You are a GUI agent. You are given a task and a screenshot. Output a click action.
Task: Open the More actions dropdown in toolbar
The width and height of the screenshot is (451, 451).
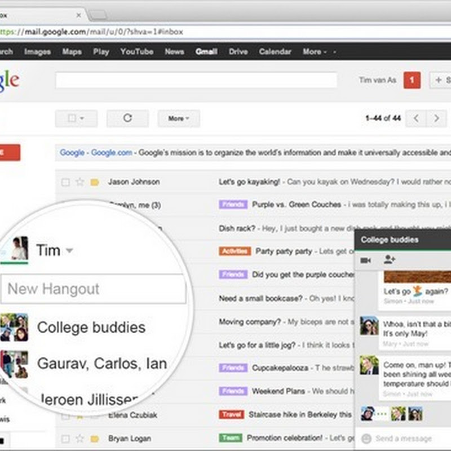pyautogui.click(x=179, y=118)
